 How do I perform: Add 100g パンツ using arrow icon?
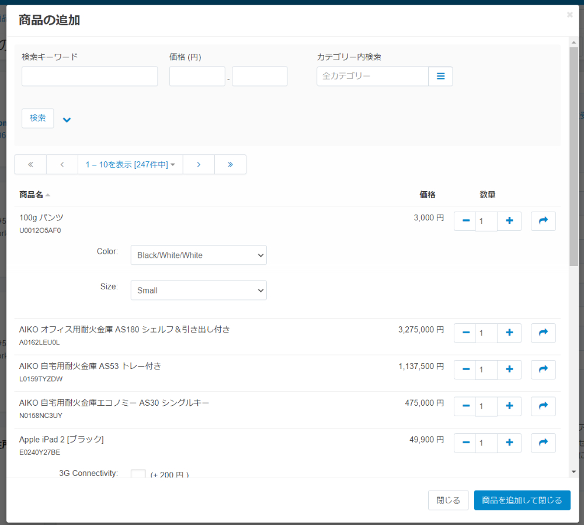pos(543,221)
